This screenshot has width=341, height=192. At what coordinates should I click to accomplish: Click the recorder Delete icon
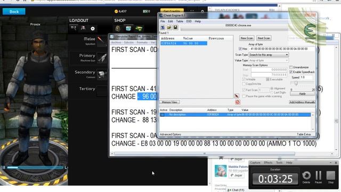coord(306,175)
